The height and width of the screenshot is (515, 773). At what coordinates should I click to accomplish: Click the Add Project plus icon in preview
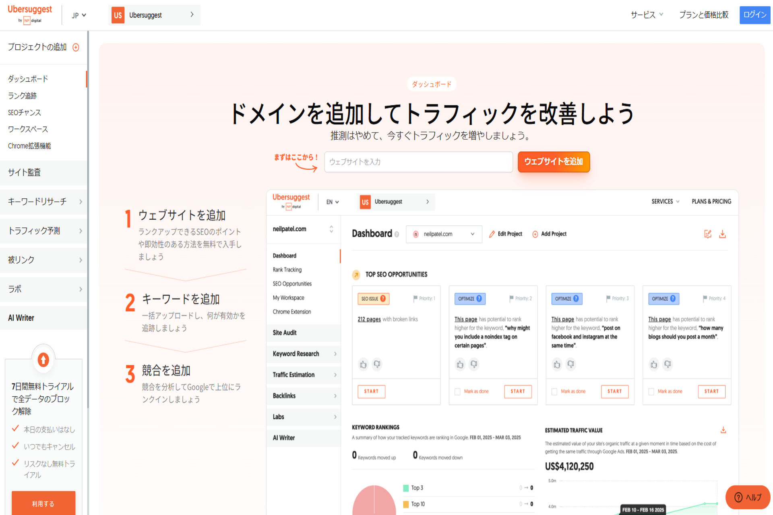[x=535, y=234]
